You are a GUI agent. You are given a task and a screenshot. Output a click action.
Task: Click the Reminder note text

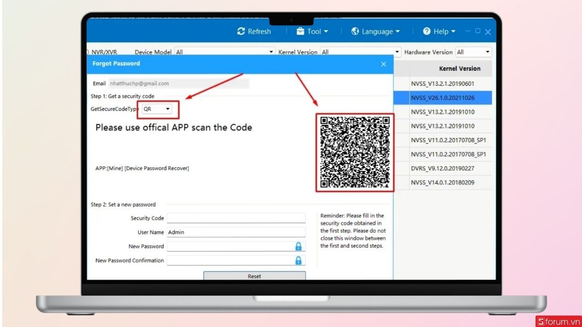click(353, 231)
